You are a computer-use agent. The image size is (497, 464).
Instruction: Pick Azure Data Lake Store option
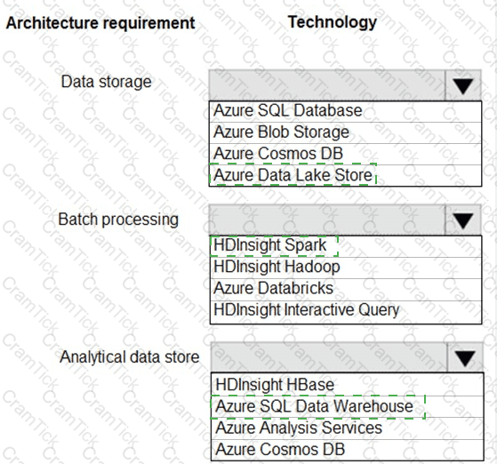[345, 175]
